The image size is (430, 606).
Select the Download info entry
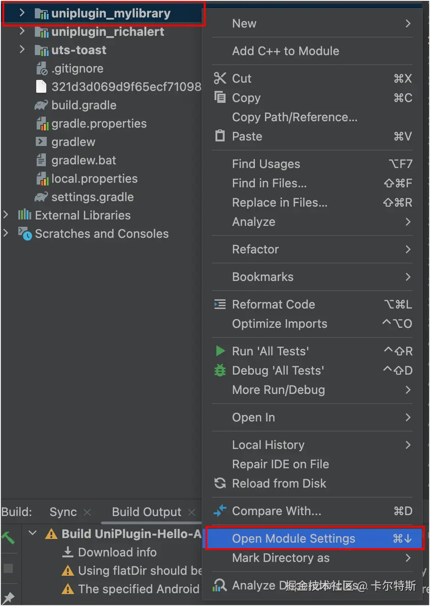[x=117, y=552]
